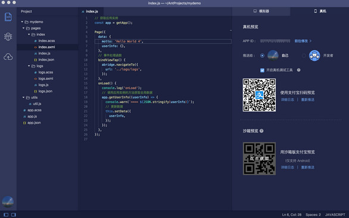Screen dimensions: 349x218
Task: Click the 前往修改 link next to APP ID
Action: tap(303, 41)
